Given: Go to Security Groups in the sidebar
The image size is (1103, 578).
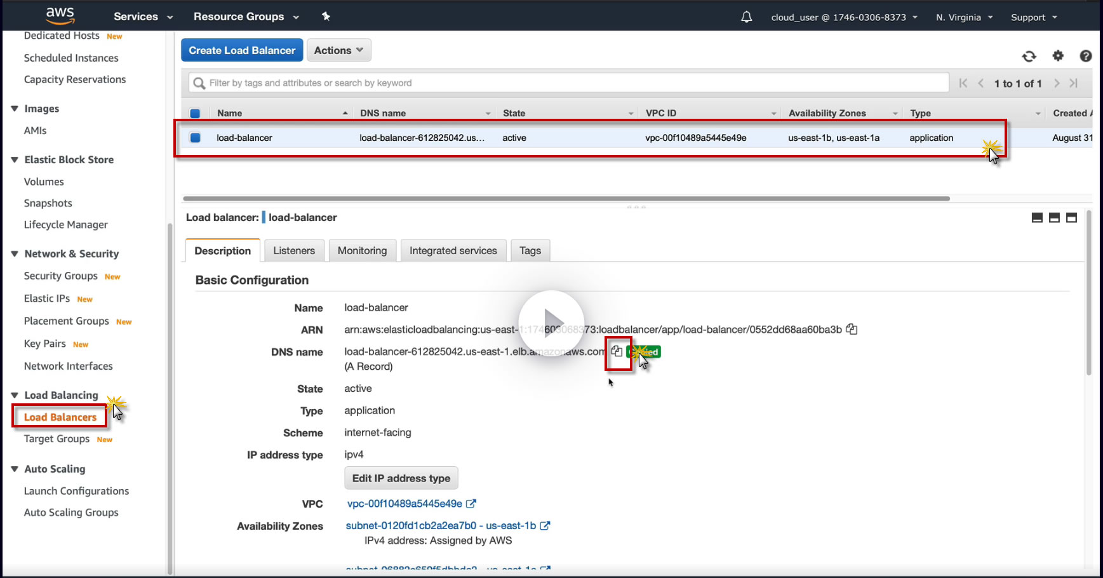Looking at the screenshot, I should coord(60,276).
